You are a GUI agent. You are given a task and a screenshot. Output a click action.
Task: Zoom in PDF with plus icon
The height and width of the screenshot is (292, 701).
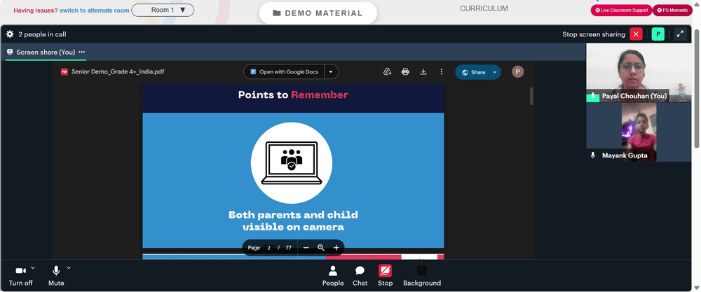click(336, 248)
